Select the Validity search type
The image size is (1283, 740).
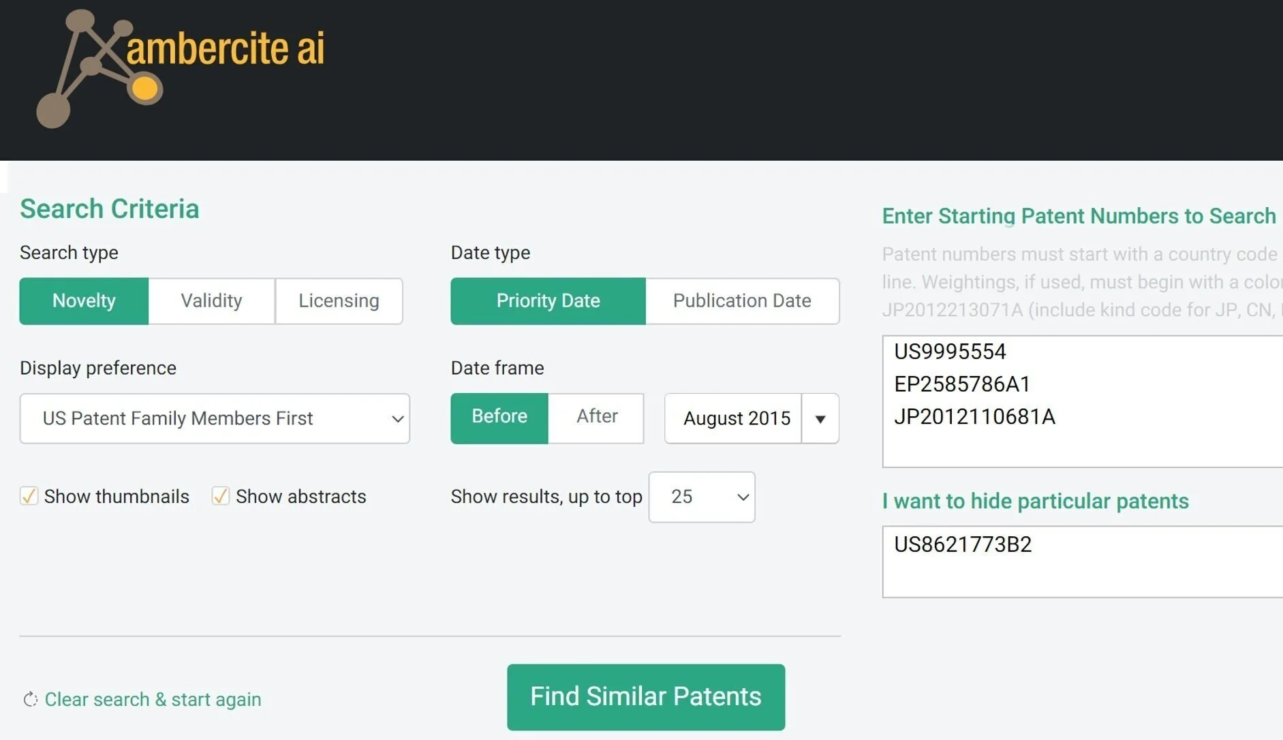[x=211, y=301]
